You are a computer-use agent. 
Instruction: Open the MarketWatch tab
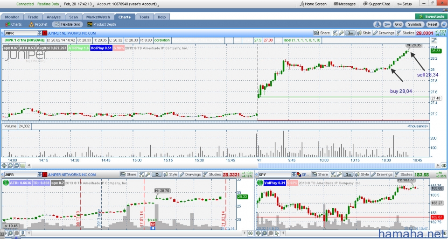coord(98,17)
